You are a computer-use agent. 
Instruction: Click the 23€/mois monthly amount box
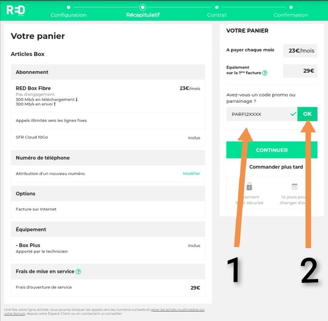(x=300, y=51)
